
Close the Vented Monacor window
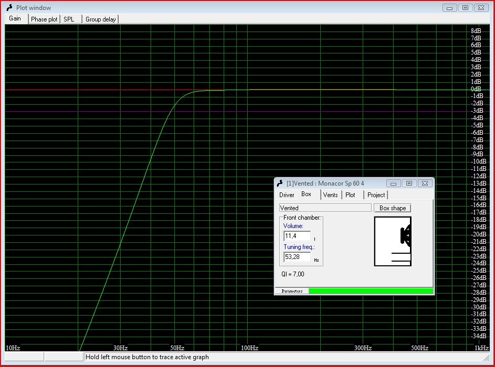(x=425, y=183)
